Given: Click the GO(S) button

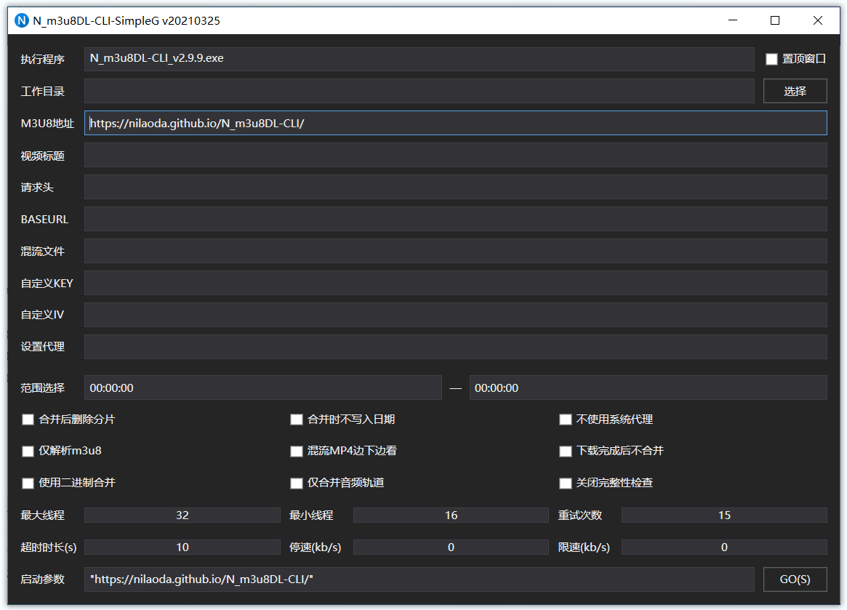Looking at the screenshot, I should [x=795, y=579].
